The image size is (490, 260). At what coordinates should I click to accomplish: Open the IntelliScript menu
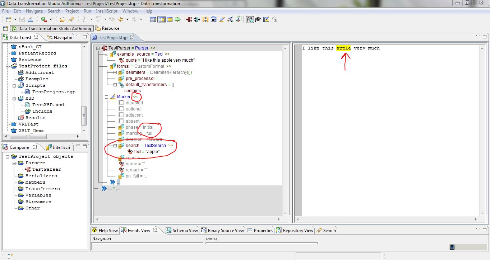pyautogui.click(x=107, y=11)
